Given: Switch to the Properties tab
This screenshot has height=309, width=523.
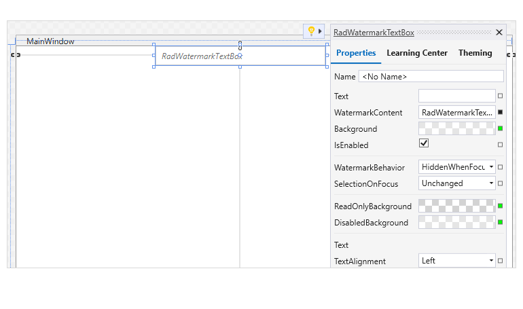Looking at the screenshot, I should pyautogui.click(x=356, y=53).
